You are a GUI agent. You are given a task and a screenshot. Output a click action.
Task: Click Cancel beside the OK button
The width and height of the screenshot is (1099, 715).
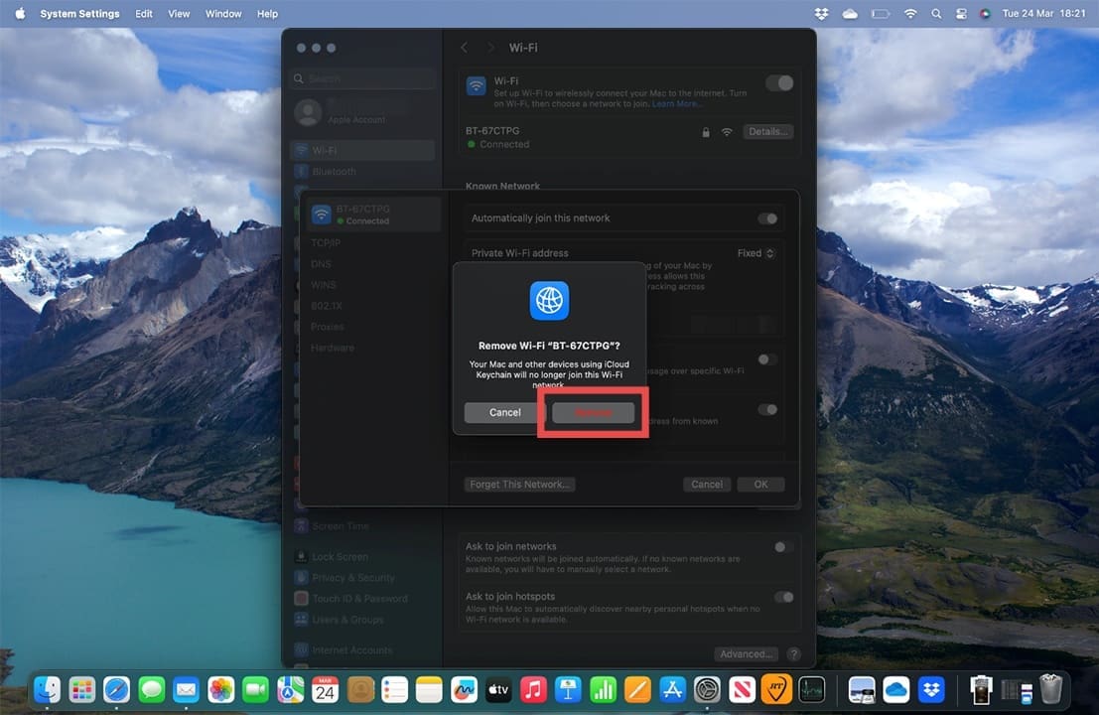707,485
